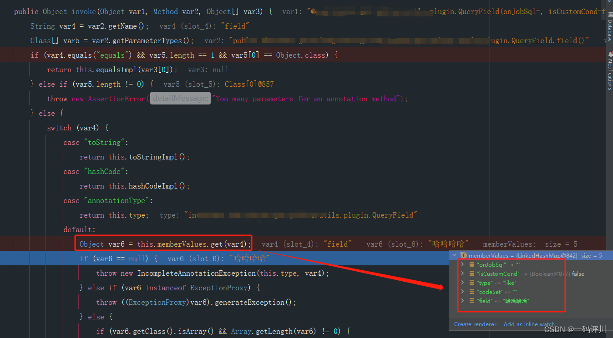Click the case "hashCode": label
This screenshot has width=613, height=338.
[x=96, y=171]
